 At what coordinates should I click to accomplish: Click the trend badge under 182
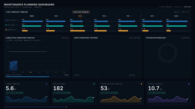[x=62, y=93]
